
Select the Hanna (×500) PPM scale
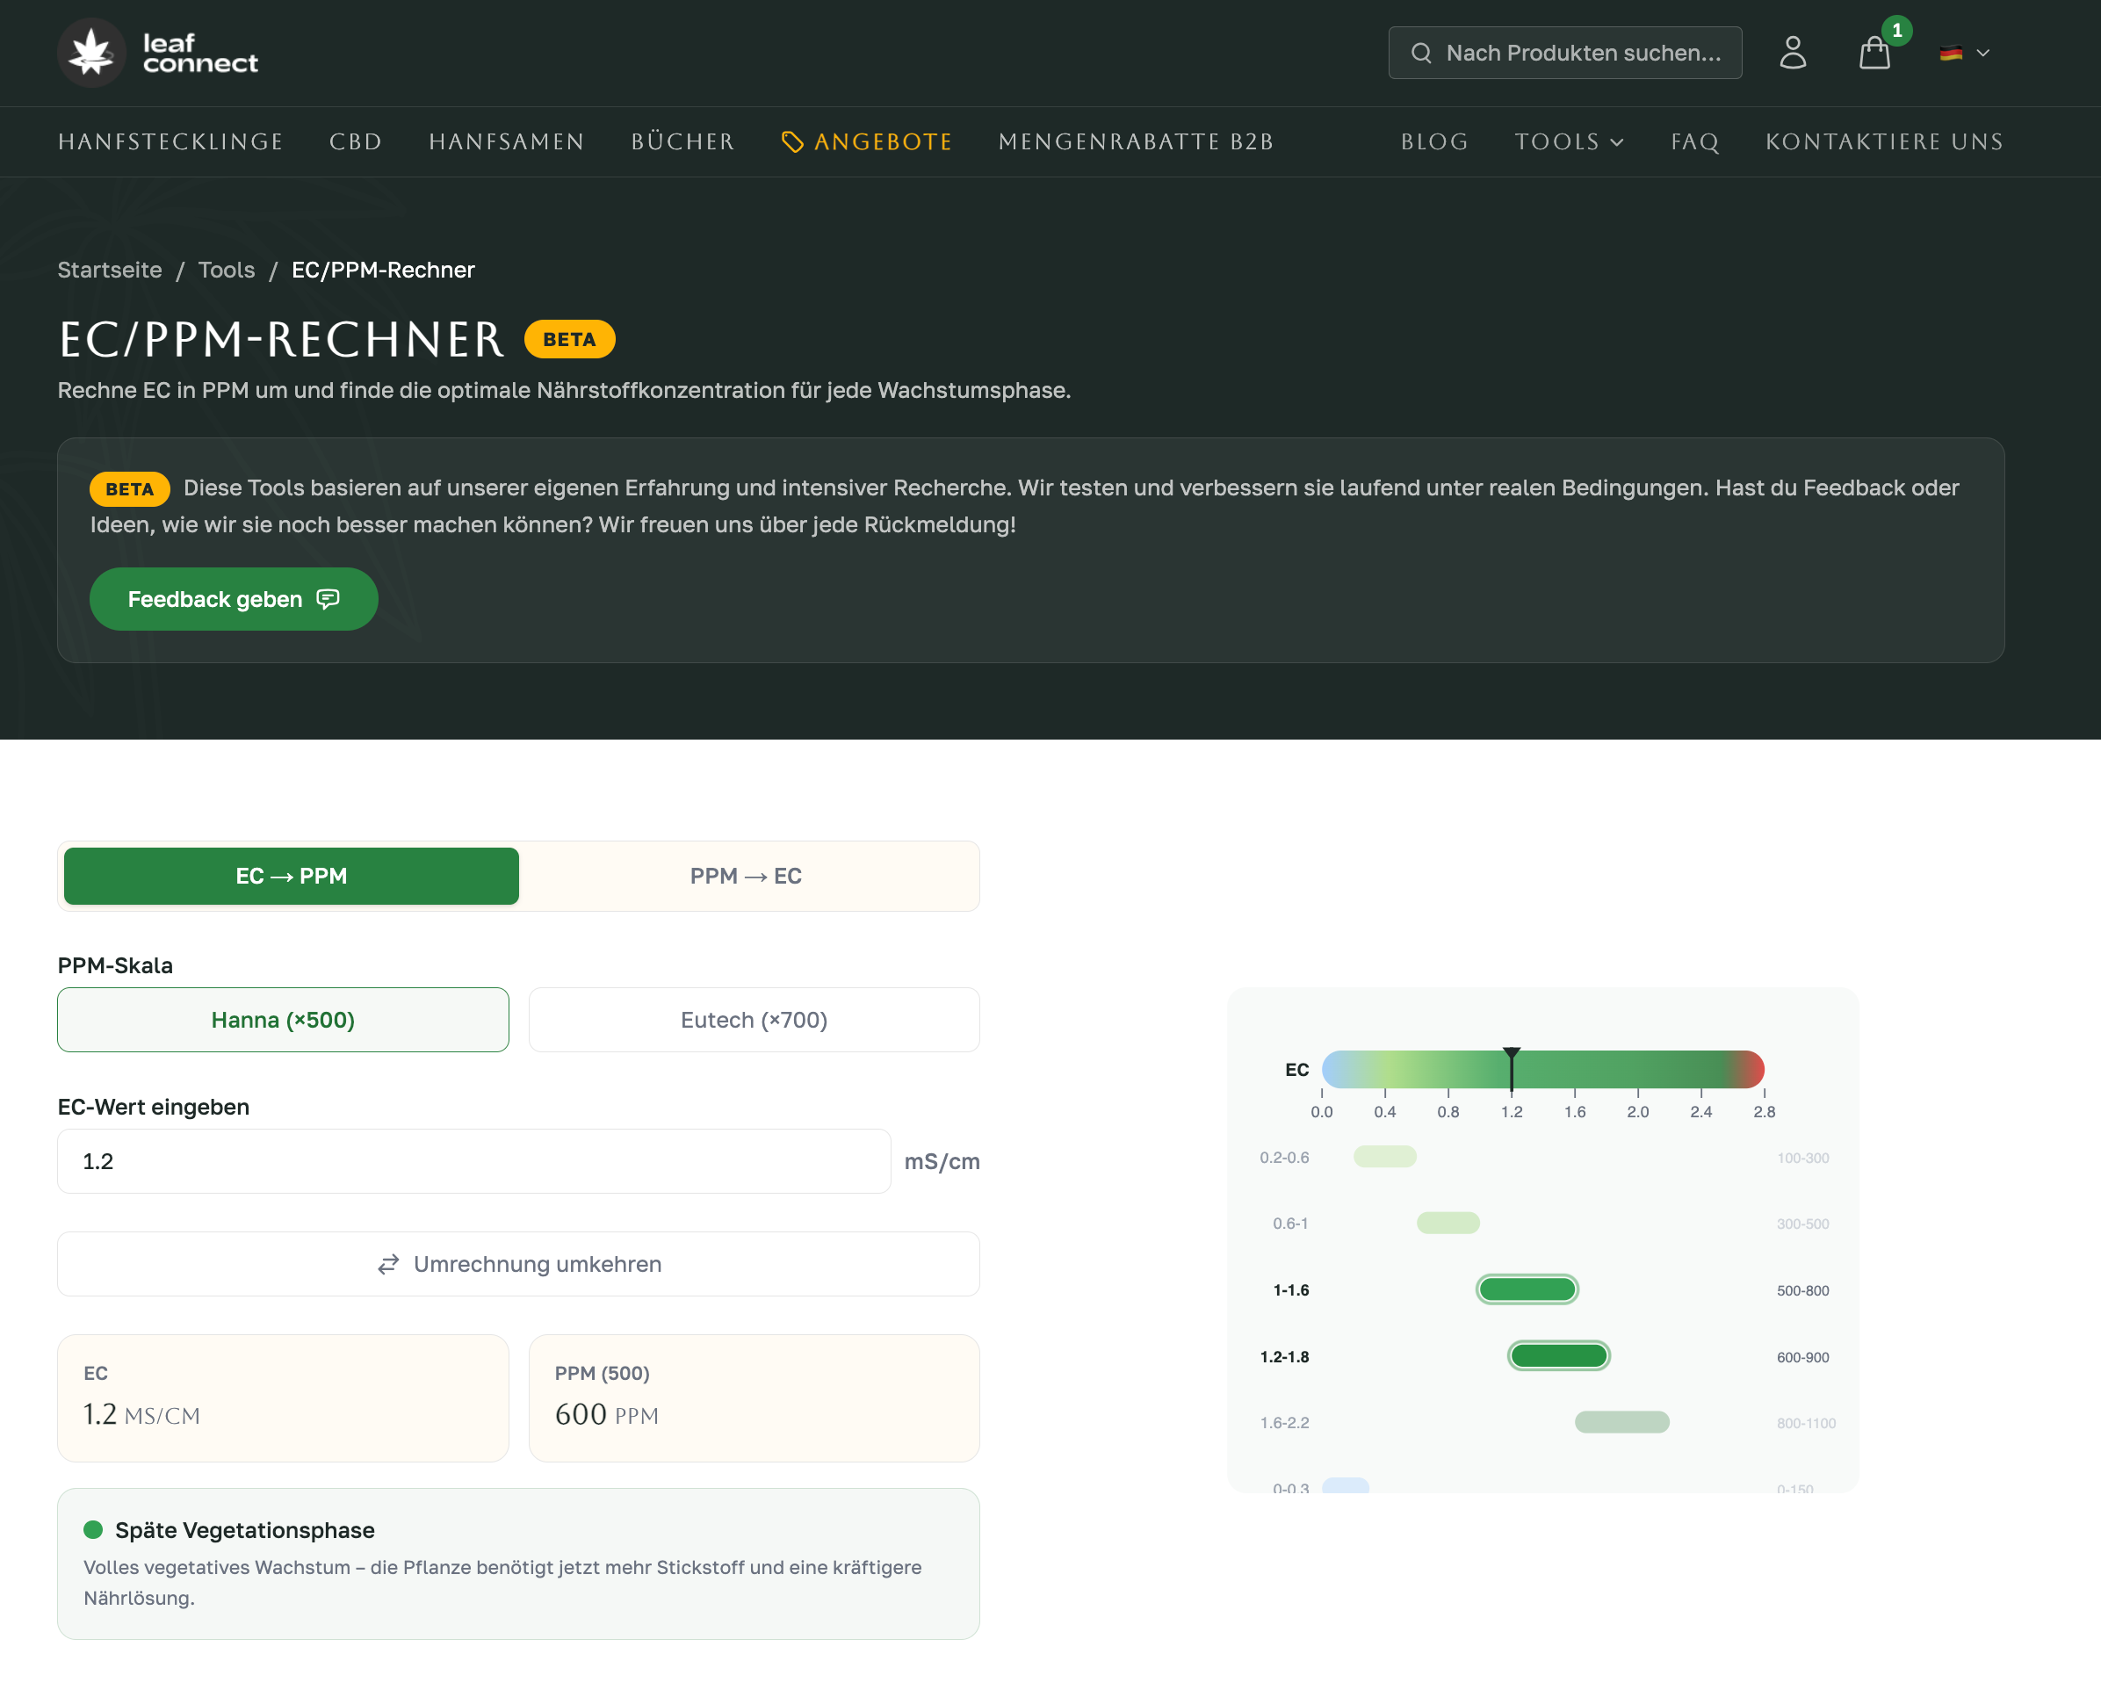283,1020
